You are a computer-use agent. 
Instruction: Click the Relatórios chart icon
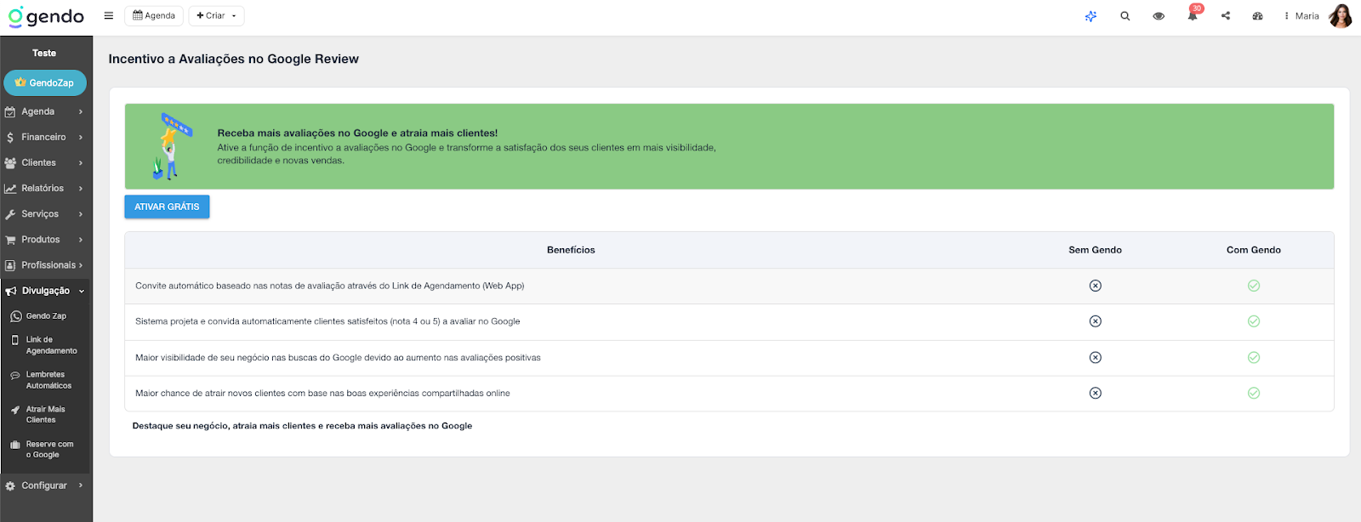pos(10,189)
